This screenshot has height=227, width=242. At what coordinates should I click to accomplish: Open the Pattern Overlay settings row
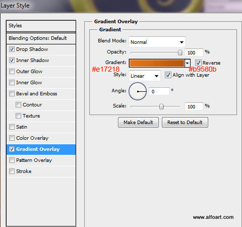click(x=41, y=160)
